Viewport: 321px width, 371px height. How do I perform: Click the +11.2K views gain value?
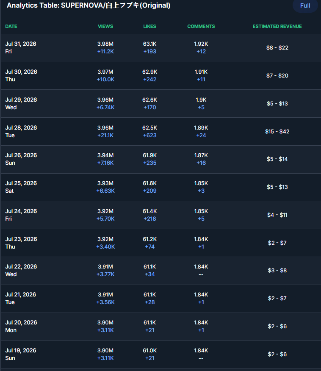pyautogui.click(x=105, y=51)
